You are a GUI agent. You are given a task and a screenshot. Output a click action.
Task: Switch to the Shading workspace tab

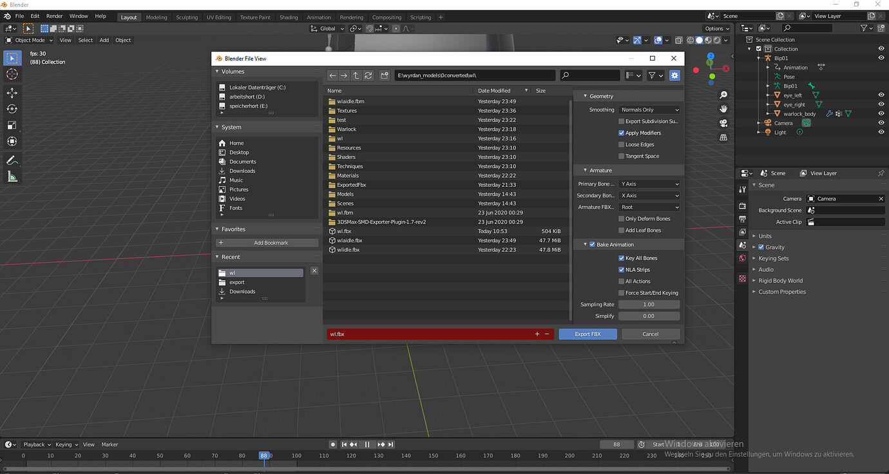click(x=289, y=17)
